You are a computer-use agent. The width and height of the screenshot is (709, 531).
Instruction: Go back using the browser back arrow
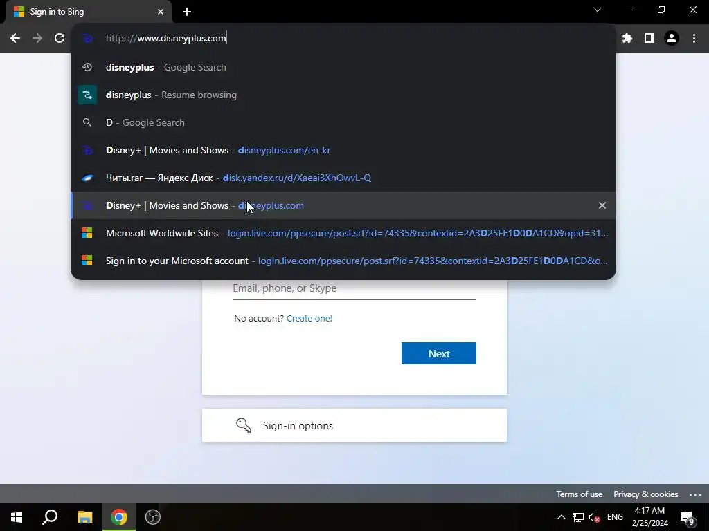pos(15,39)
